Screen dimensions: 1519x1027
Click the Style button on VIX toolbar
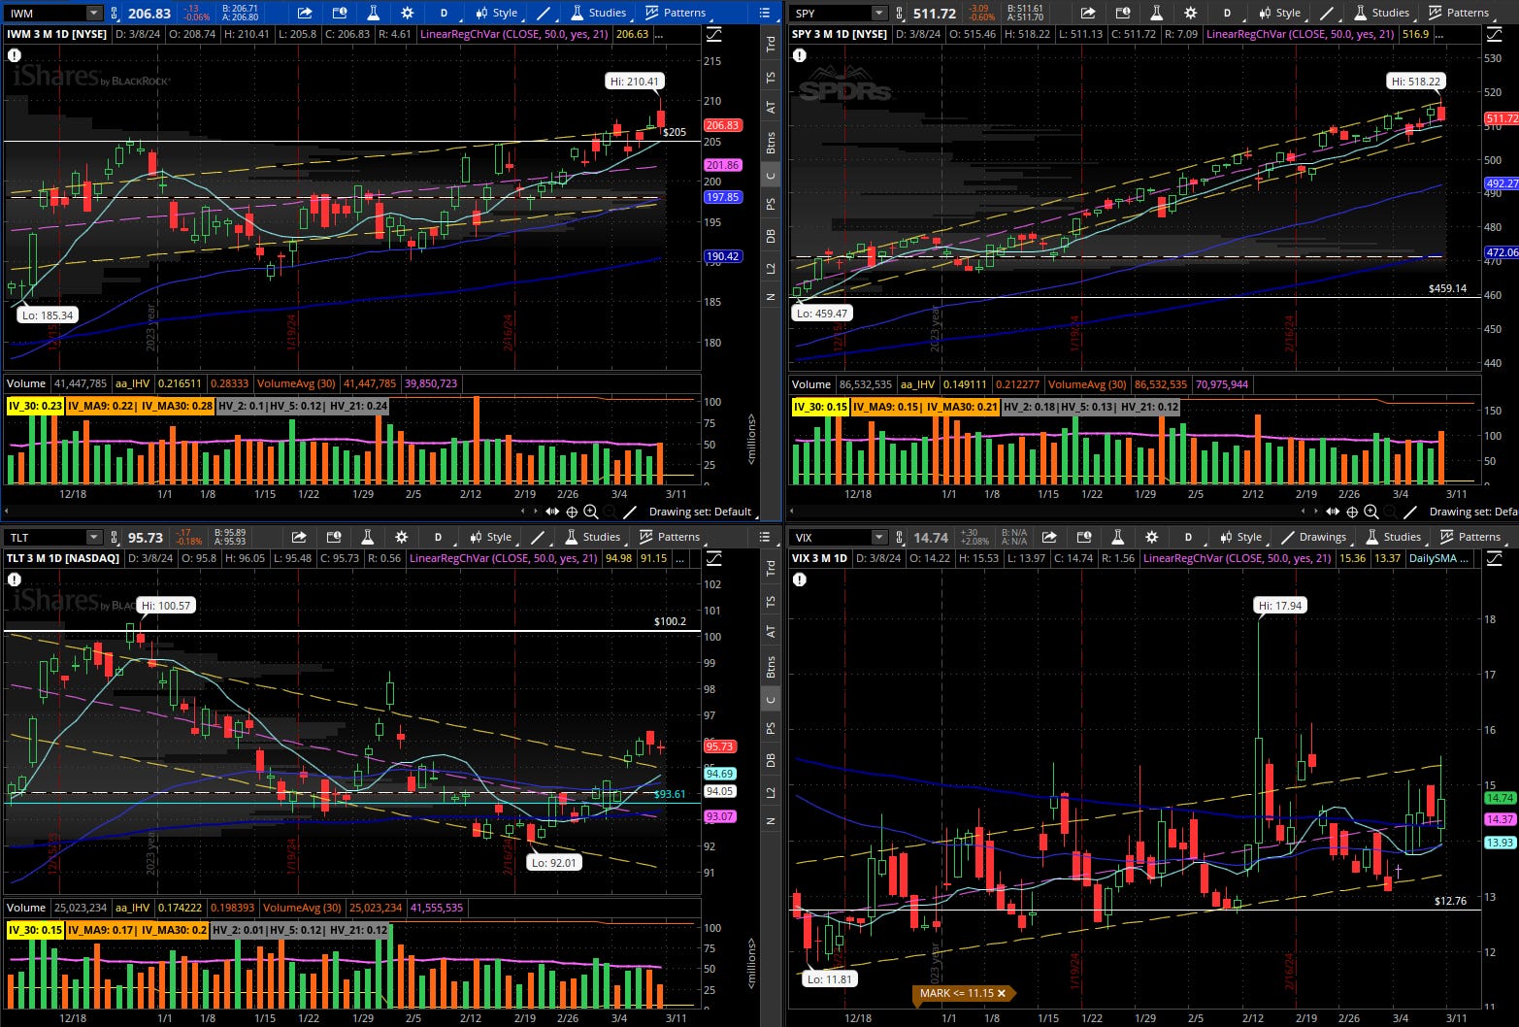pyautogui.click(x=1241, y=537)
